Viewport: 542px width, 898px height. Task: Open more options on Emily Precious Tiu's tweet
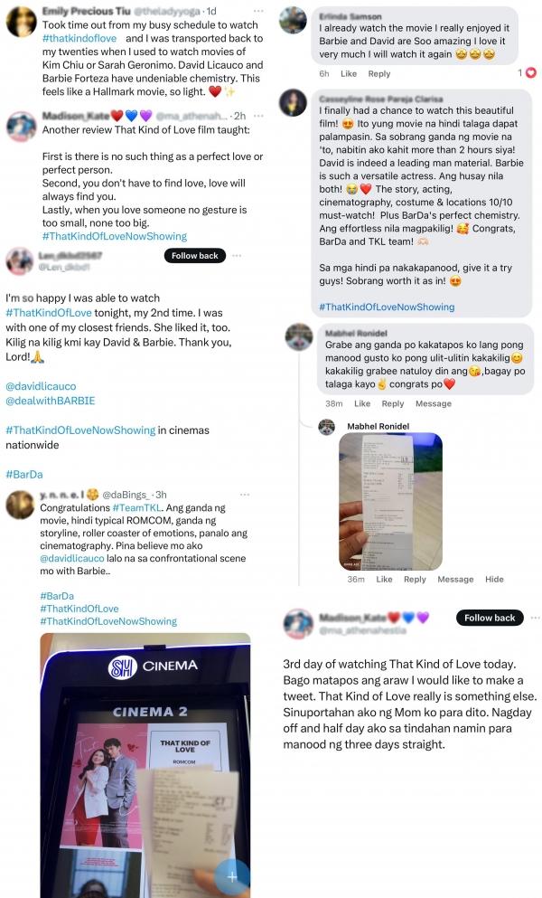point(258,11)
